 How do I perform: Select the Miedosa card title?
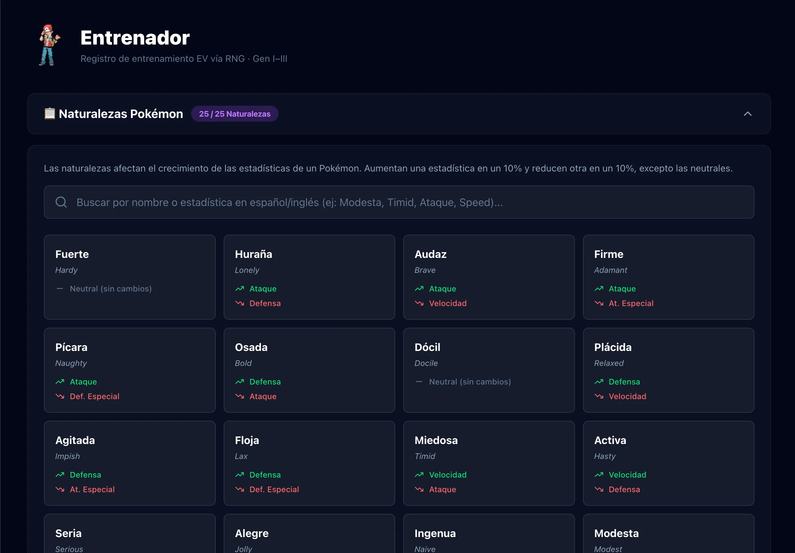point(436,440)
